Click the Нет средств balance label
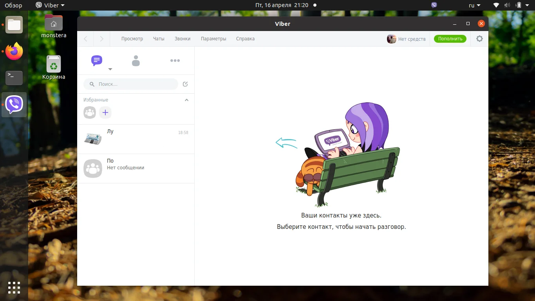 [412, 39]
